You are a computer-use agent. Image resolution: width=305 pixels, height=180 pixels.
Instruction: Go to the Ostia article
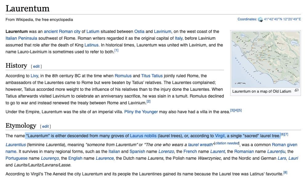[x=139, y=31]
